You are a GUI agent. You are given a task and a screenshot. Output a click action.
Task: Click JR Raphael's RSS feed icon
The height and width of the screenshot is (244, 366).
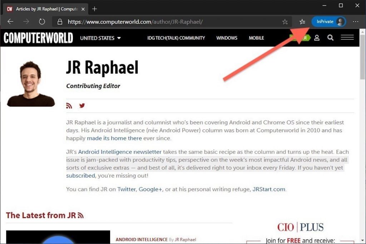click(x=69, y=106)
